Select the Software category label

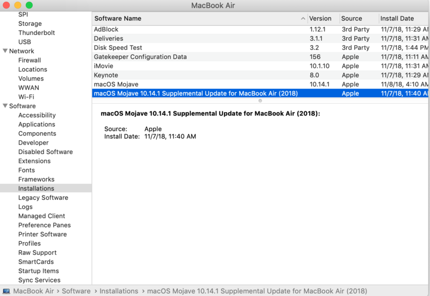(22, 106)
